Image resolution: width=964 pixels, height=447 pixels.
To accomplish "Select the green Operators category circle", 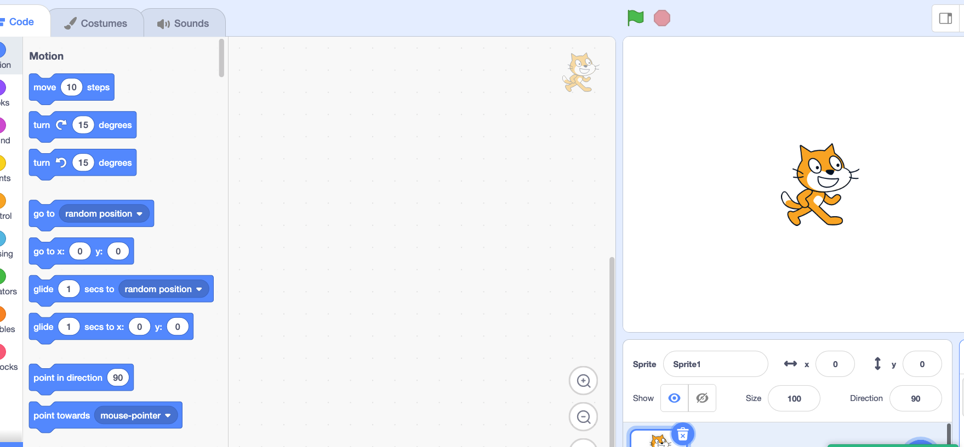I will (x=2, y=277).
